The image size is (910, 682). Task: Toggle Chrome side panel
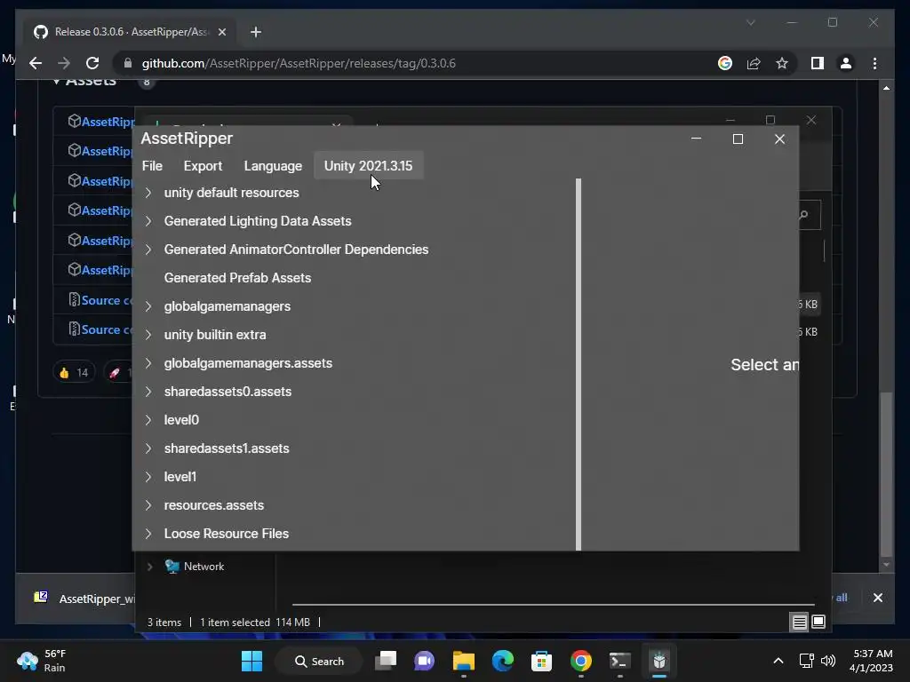[818, 63]
